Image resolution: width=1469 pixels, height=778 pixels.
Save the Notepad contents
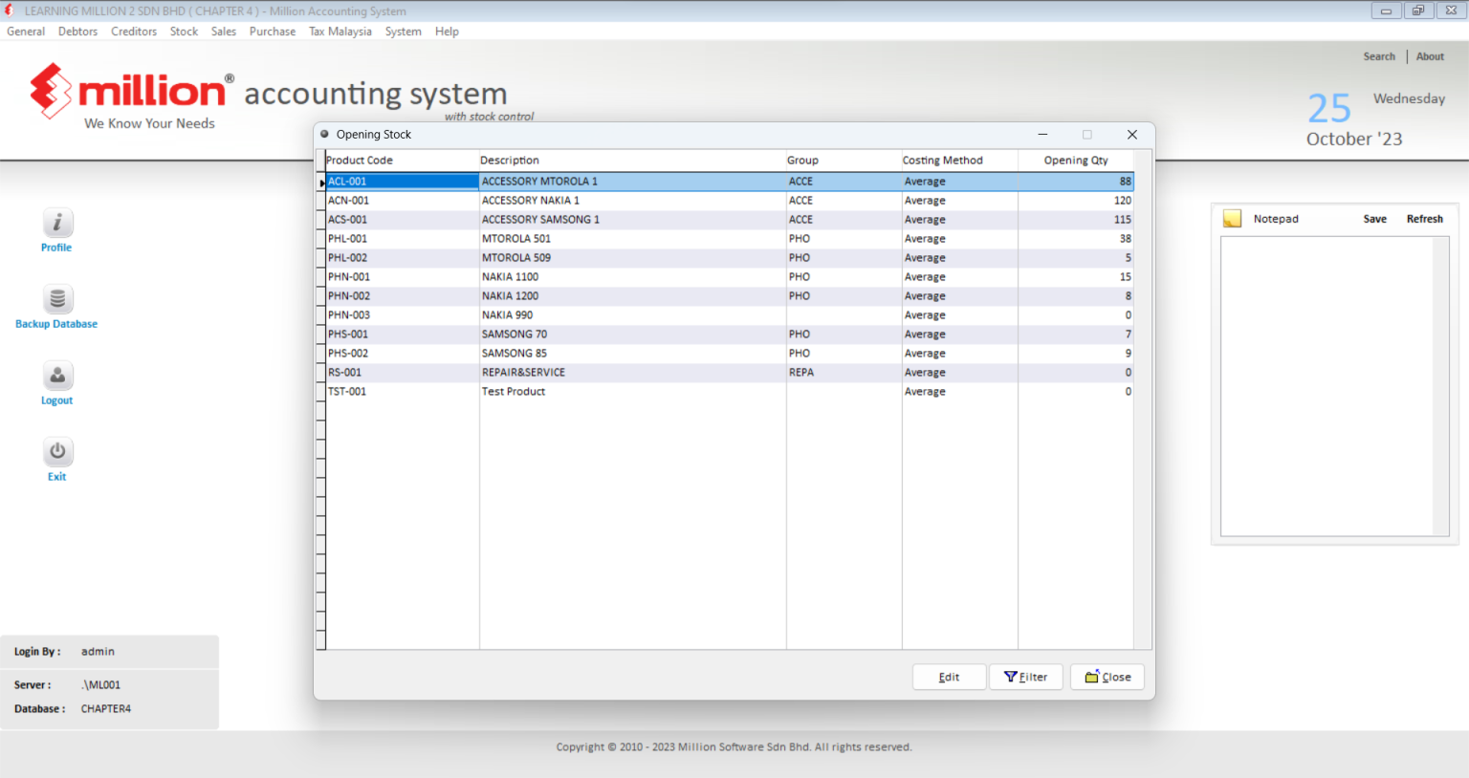point(1375,219)
